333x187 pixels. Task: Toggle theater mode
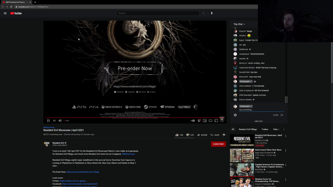pyautogui.click(x=210, y=121)
